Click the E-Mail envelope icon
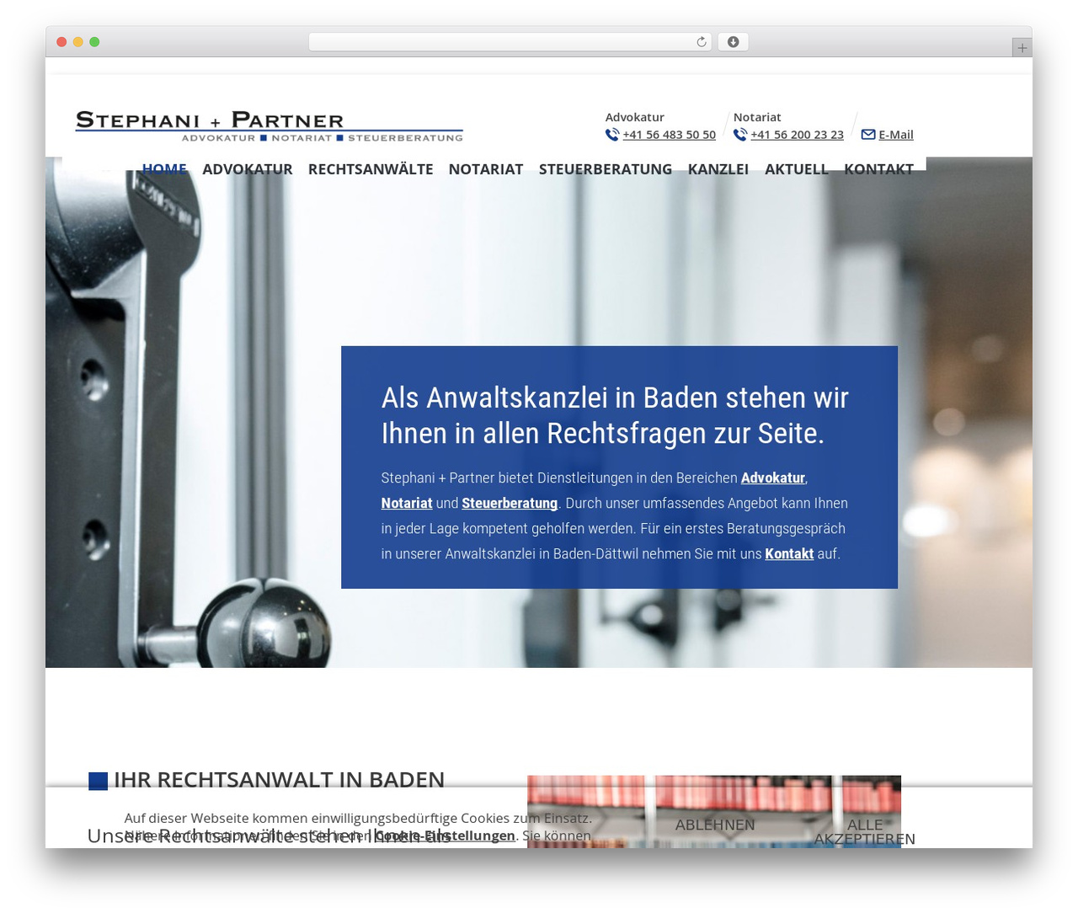1078x913 pixels. coord(868,135)
